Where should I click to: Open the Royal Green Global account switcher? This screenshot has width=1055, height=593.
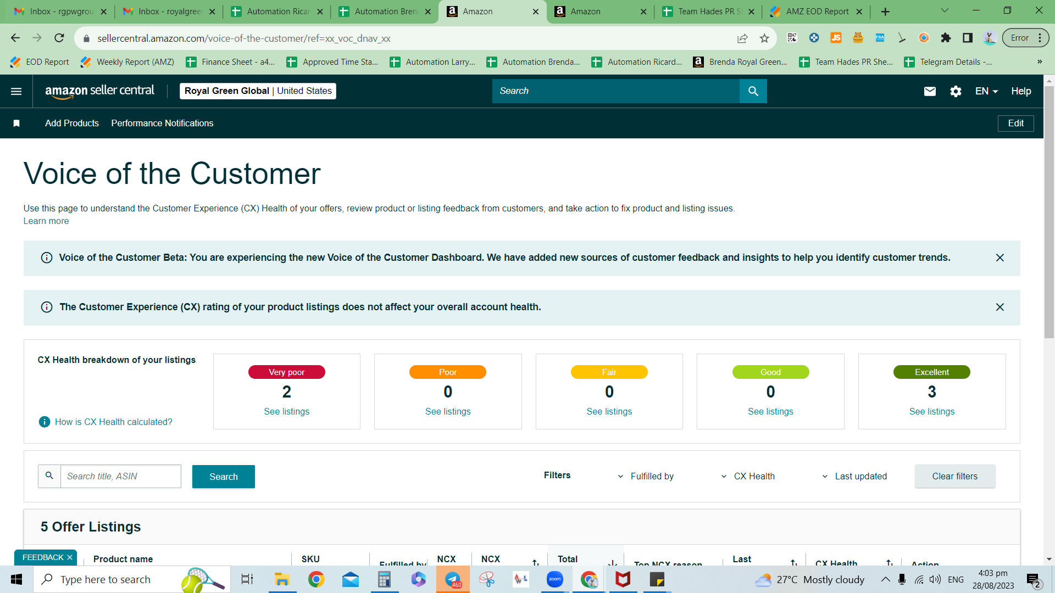coord(258,91)
